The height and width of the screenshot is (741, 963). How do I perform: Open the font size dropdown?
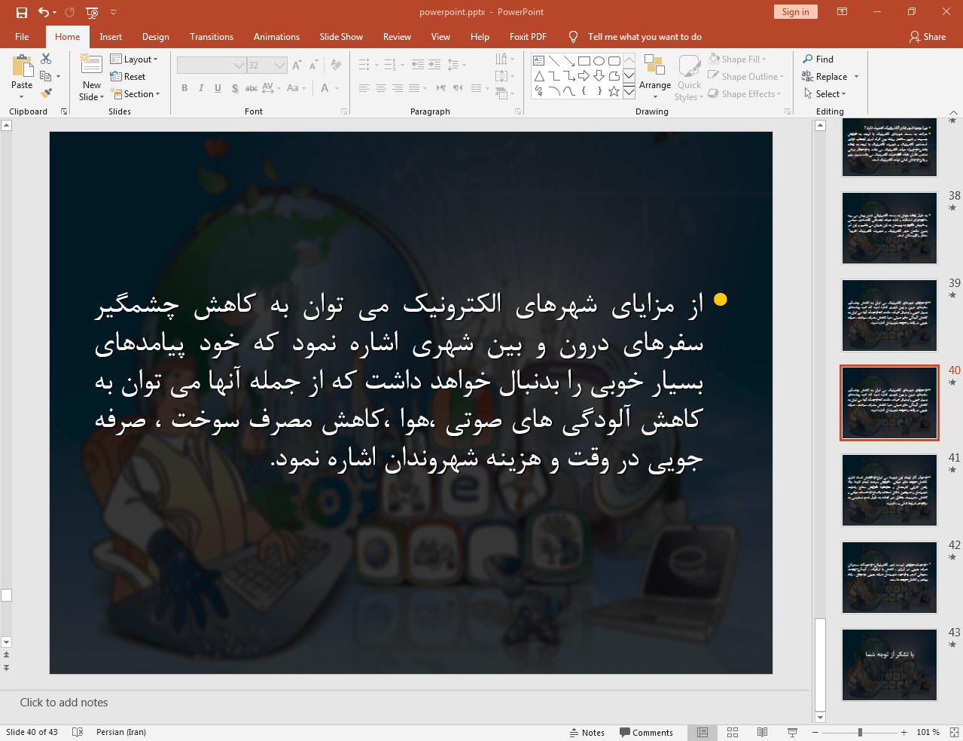pyautogui.click(x=280, y=66)
